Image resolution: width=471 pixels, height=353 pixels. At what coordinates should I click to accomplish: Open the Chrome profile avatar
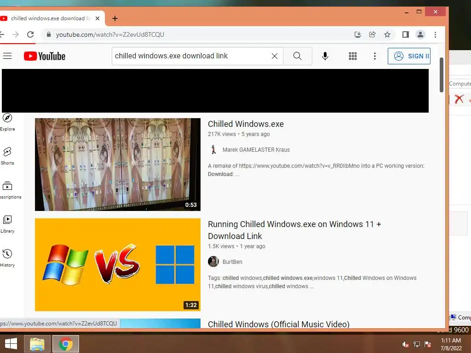click(420, 34)
